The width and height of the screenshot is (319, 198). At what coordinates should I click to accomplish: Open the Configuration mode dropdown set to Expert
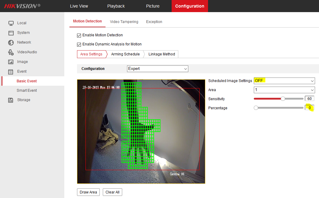[157, 69]
